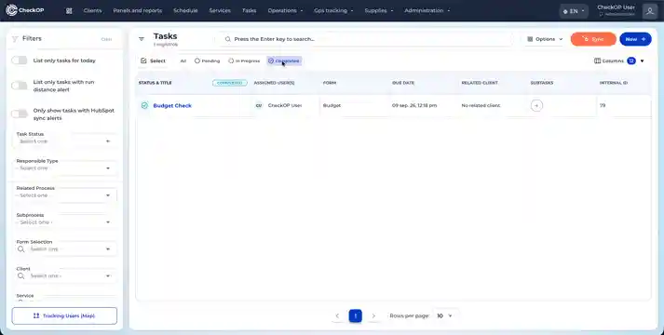Image resolution: width=664 pixels, height=335 pixels.
Task: Click the task search input field
Action: [x=367, y=39]
